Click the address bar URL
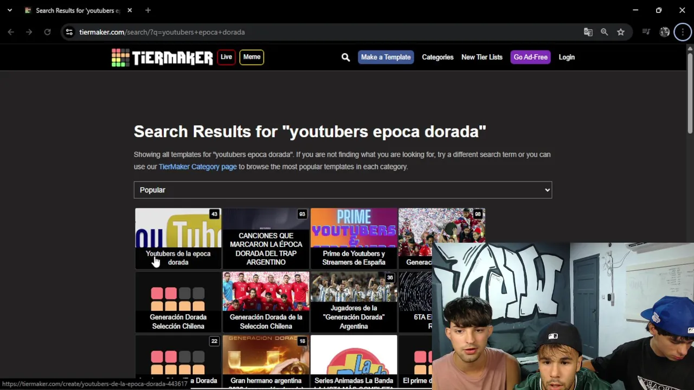Viewport: 694px width, 390px height. tap(162, 32)
